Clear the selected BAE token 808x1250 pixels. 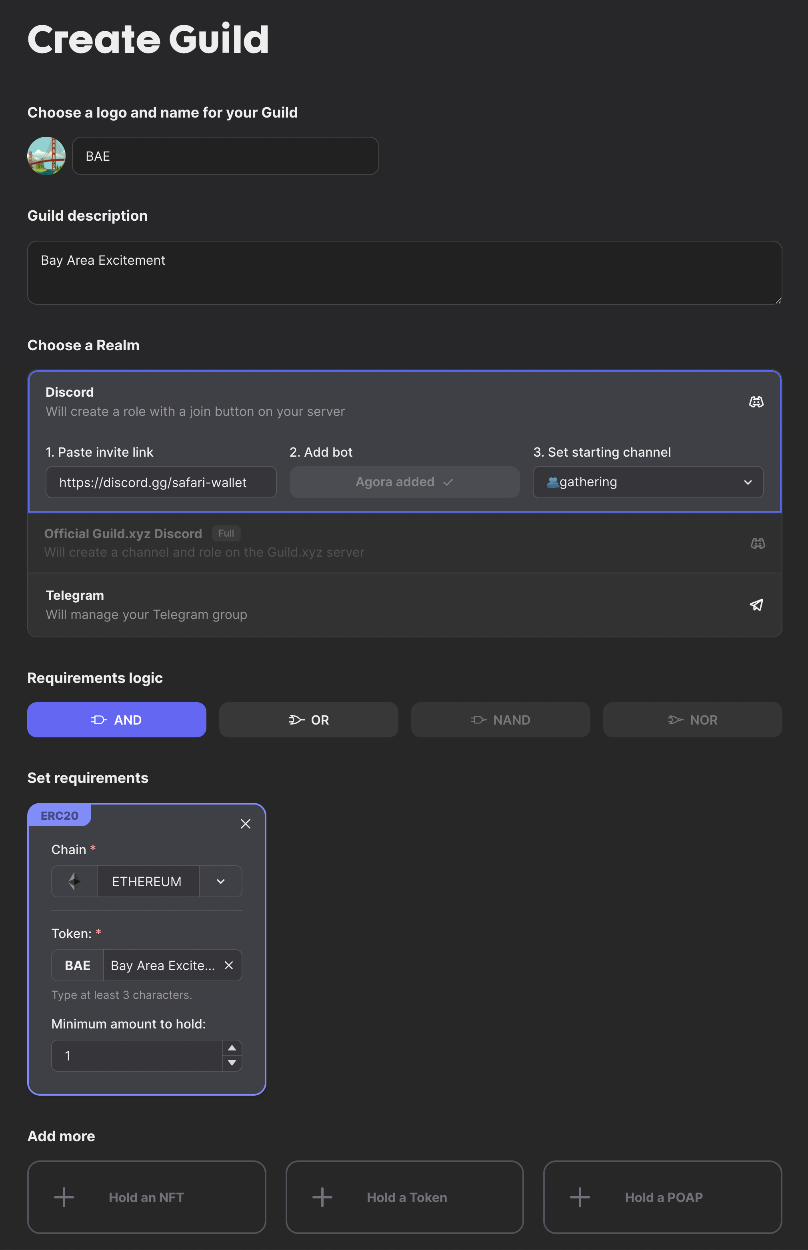pos(229,965)
